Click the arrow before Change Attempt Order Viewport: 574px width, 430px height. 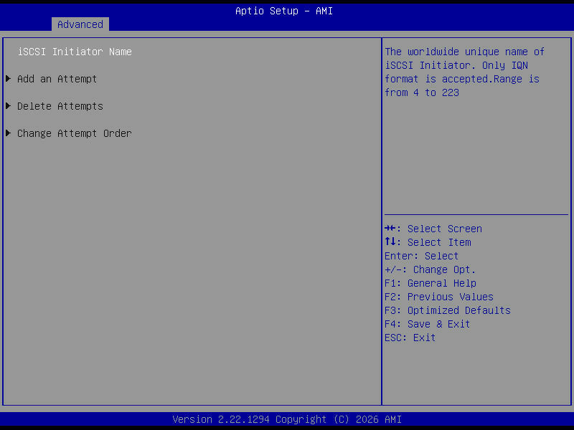(9, 133)
